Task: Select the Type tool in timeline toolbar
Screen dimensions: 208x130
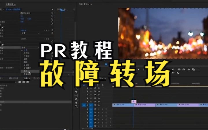Action: point(76,106)
